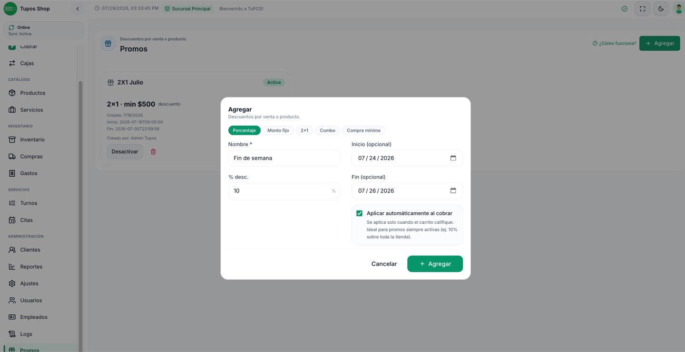Select the Porcentaje promo type

point(244,130)
